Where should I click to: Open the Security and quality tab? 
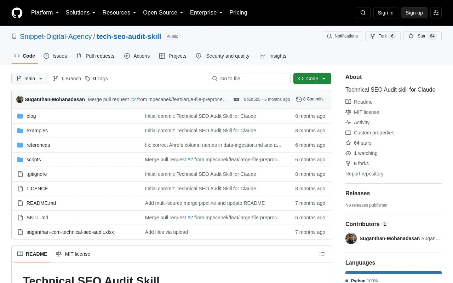pos(223,56)
